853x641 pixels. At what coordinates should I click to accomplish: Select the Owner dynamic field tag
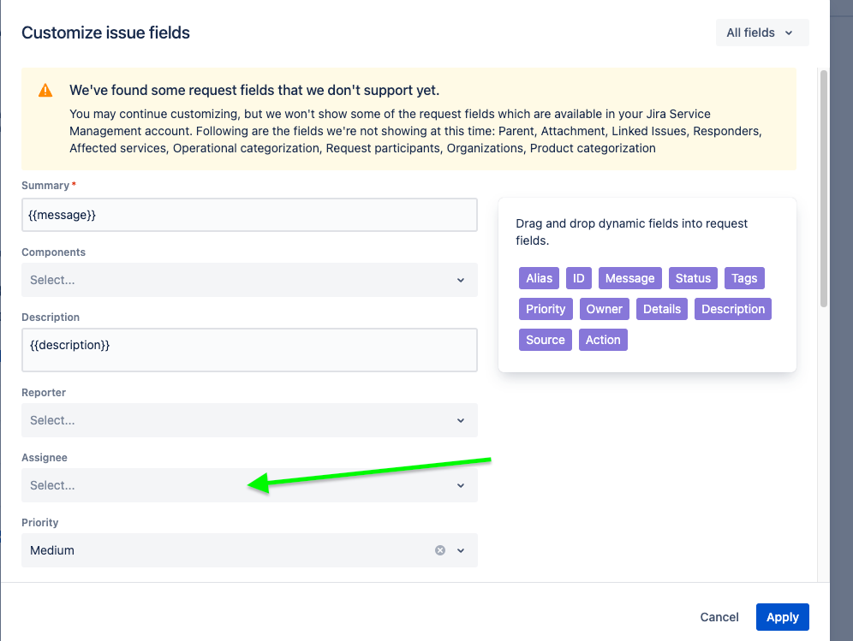605,309
